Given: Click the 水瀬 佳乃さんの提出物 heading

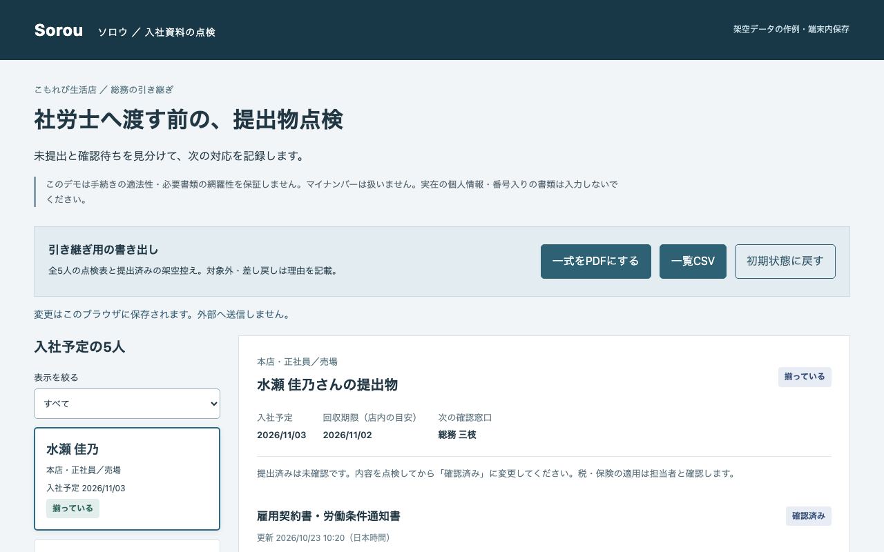Looking at the screenshot, I should click(x=327, y=384).
